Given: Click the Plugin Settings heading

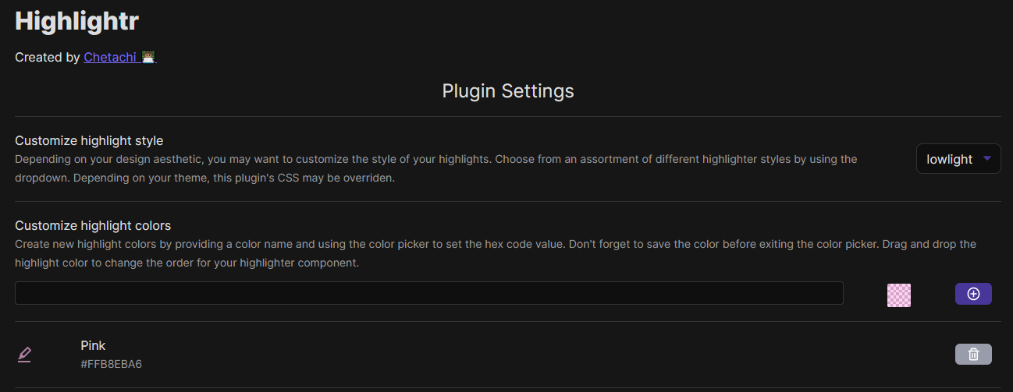Looking at the screenshot, I should (508, 90).
